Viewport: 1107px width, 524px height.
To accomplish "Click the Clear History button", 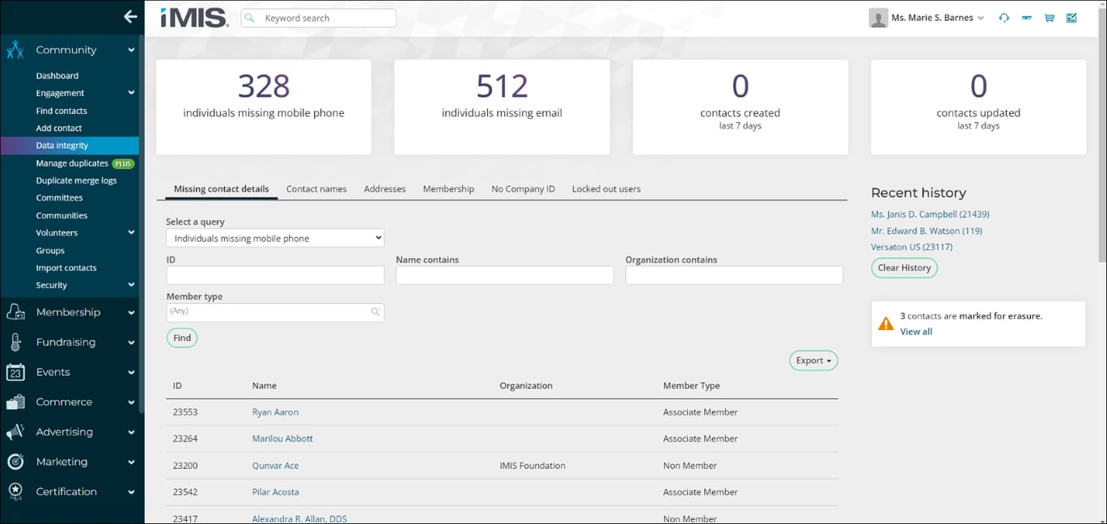I will [x=904, y=268].
